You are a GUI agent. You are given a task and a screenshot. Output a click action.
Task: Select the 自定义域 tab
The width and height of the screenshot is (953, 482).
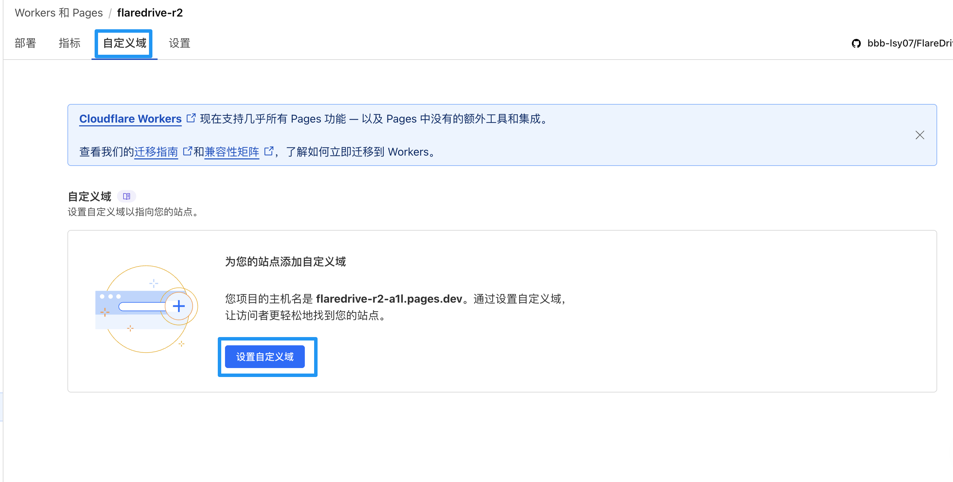[x=124, y=43]
